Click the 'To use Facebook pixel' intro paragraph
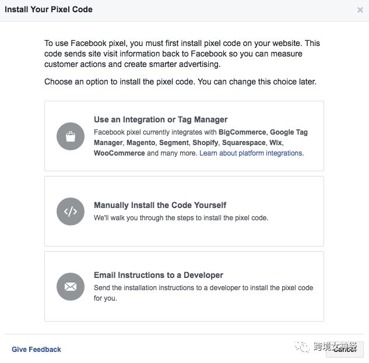 click(x=182, y=54)
